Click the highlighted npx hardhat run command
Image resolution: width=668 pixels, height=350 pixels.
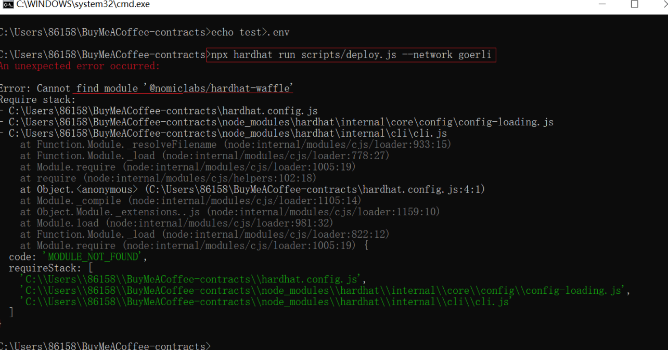(x=351, y=55)
